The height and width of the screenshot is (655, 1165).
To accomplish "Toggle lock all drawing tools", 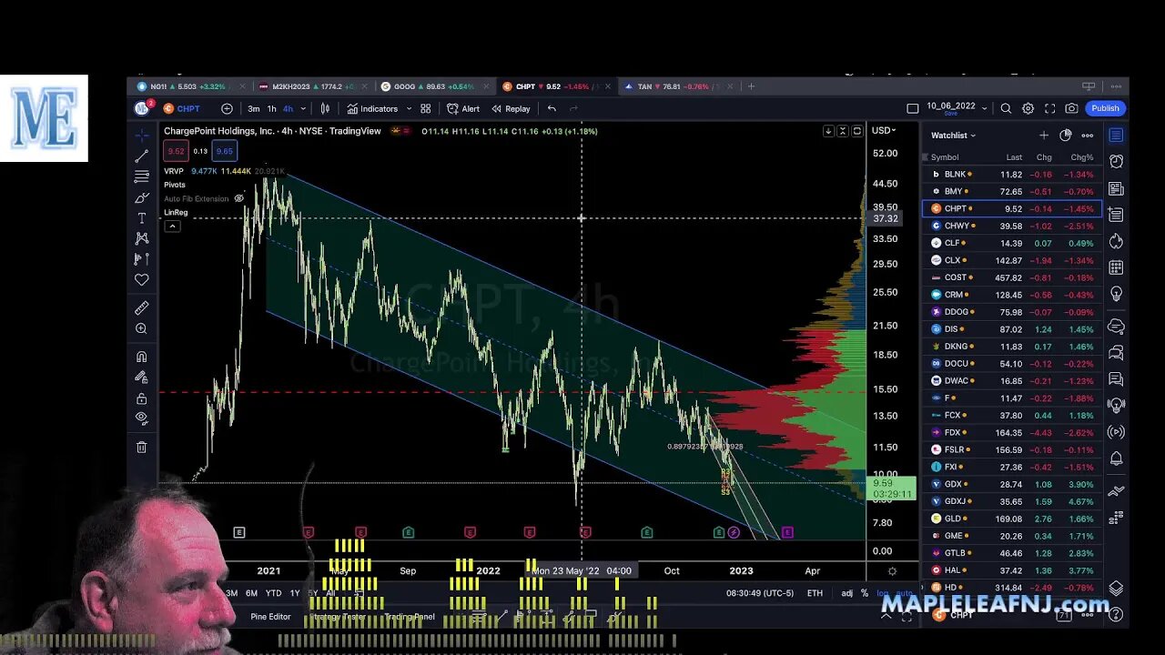I will [141, 398].
